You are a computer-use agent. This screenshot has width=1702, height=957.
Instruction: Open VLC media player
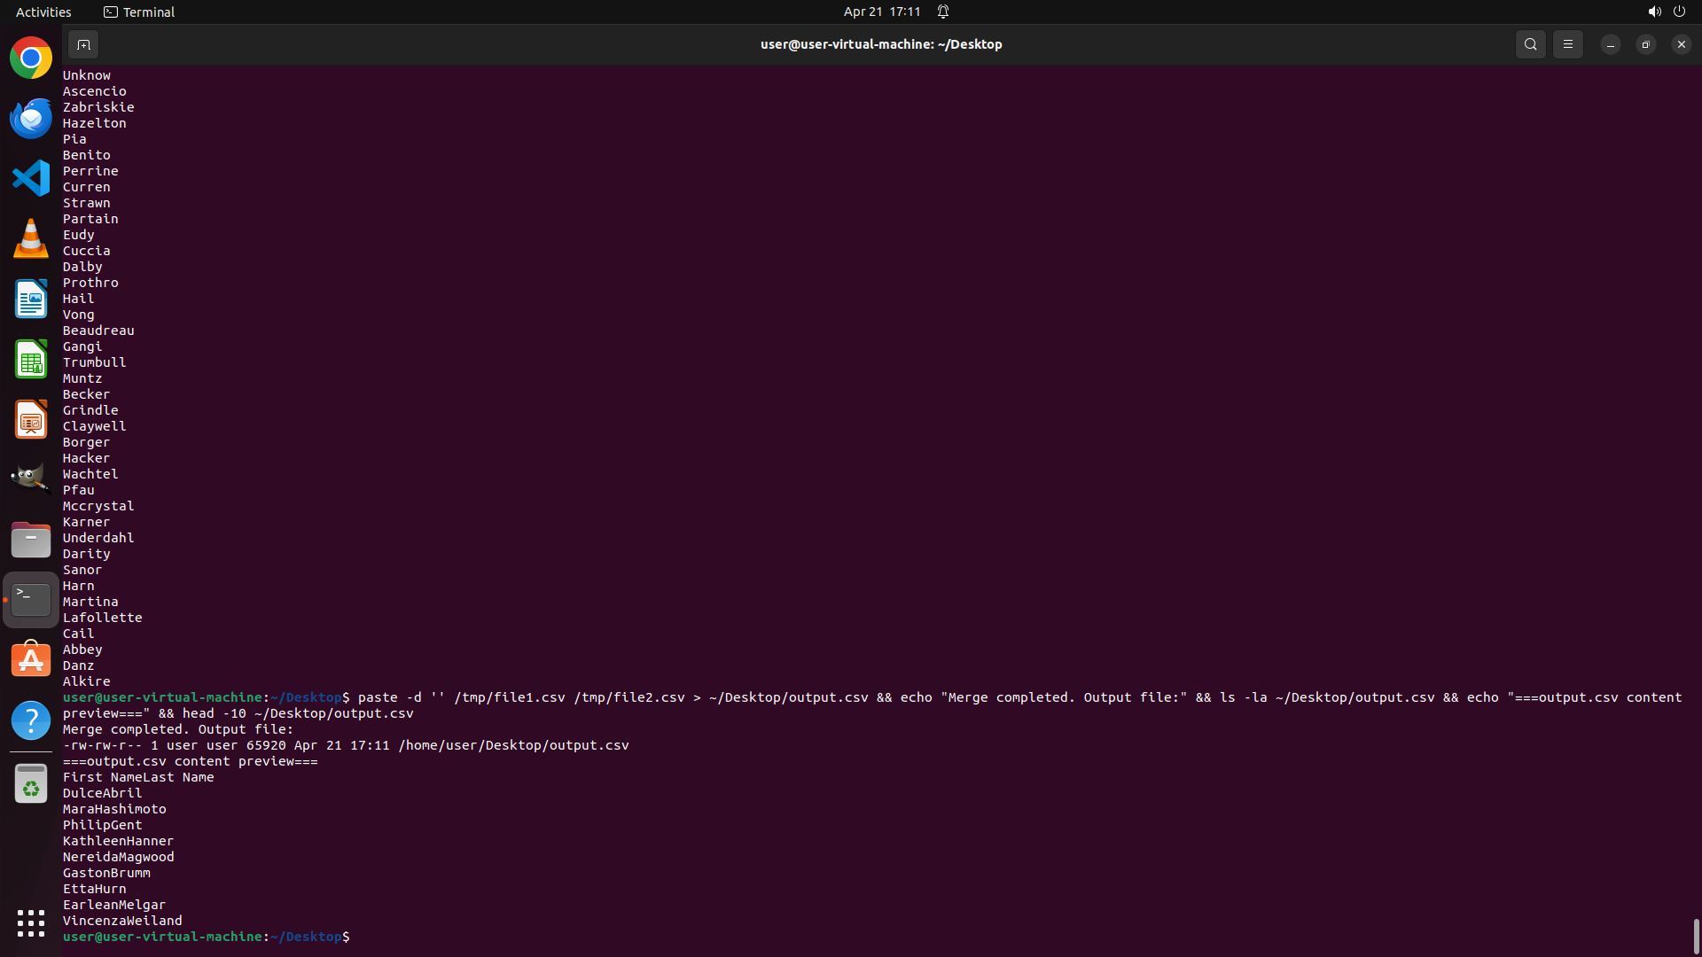pyautogui.click(x=31, y=238)
